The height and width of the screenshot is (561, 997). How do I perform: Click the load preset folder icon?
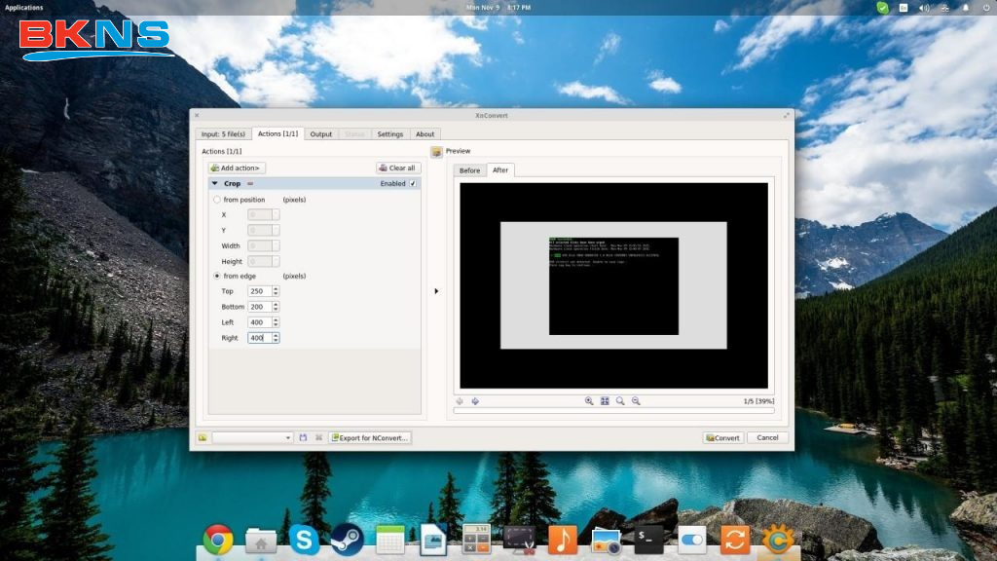(202, 438)
